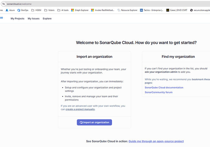Open the My Issues menu item
This screenshot has height=147, width=210.
33,19
